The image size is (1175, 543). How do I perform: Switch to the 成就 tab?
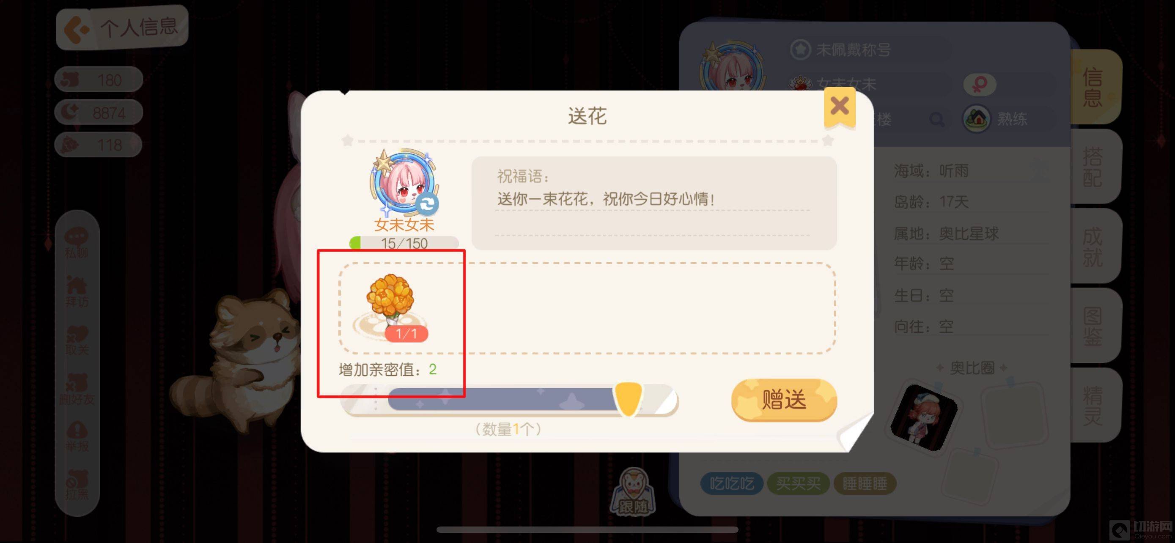point(1093,246)
